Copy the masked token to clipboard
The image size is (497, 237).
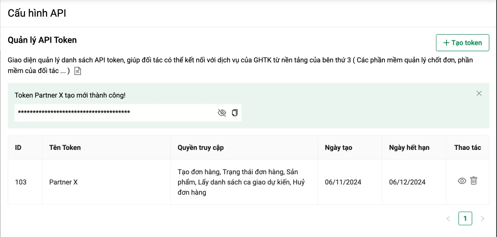tap(235, 112)
